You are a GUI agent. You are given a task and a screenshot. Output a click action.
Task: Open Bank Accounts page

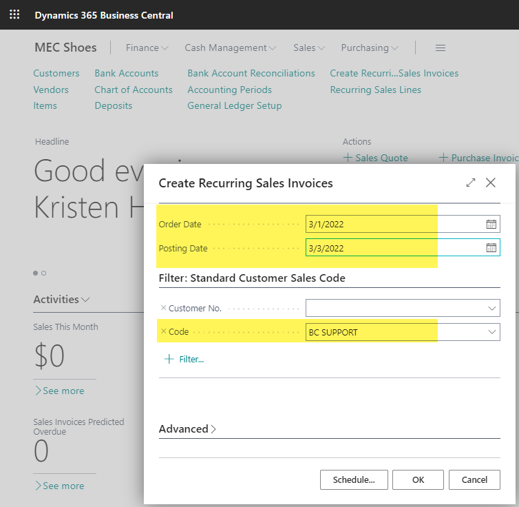pyautogui.click(x=127, y=73)
